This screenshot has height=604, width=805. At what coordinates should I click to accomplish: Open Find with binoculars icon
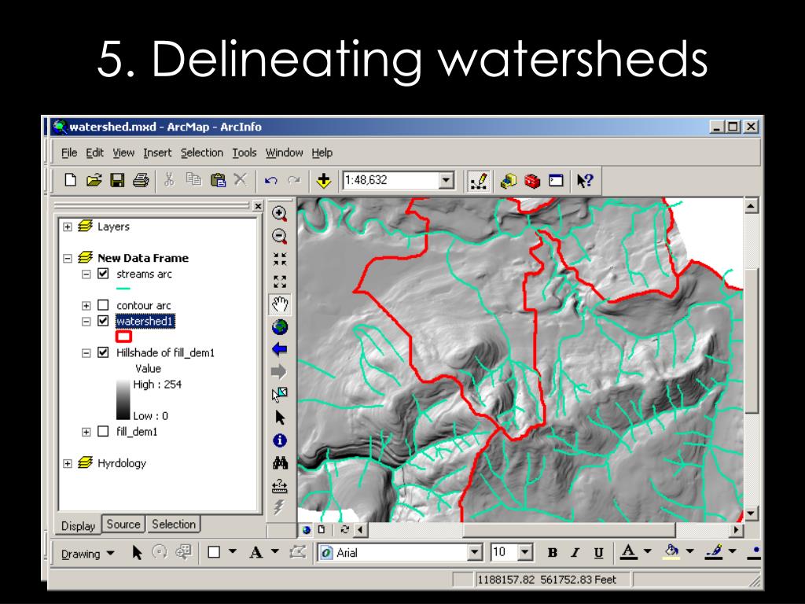tap(280, 462)
